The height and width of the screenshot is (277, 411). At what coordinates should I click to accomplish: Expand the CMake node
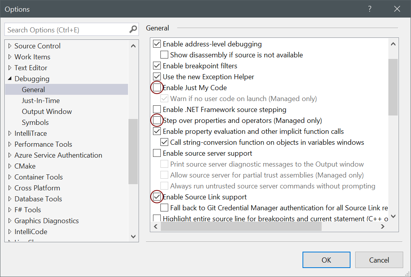click(x=10, y=166)
